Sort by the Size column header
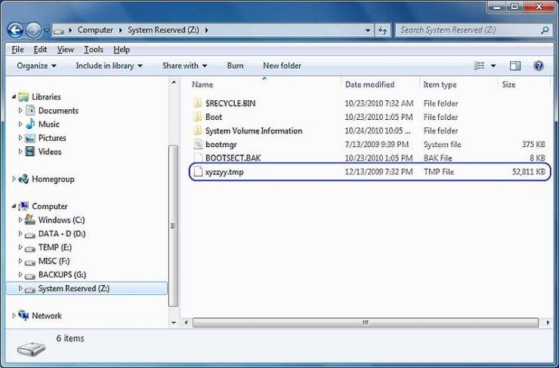The height and width of the screenshot is (368, 559). point(508,84)
